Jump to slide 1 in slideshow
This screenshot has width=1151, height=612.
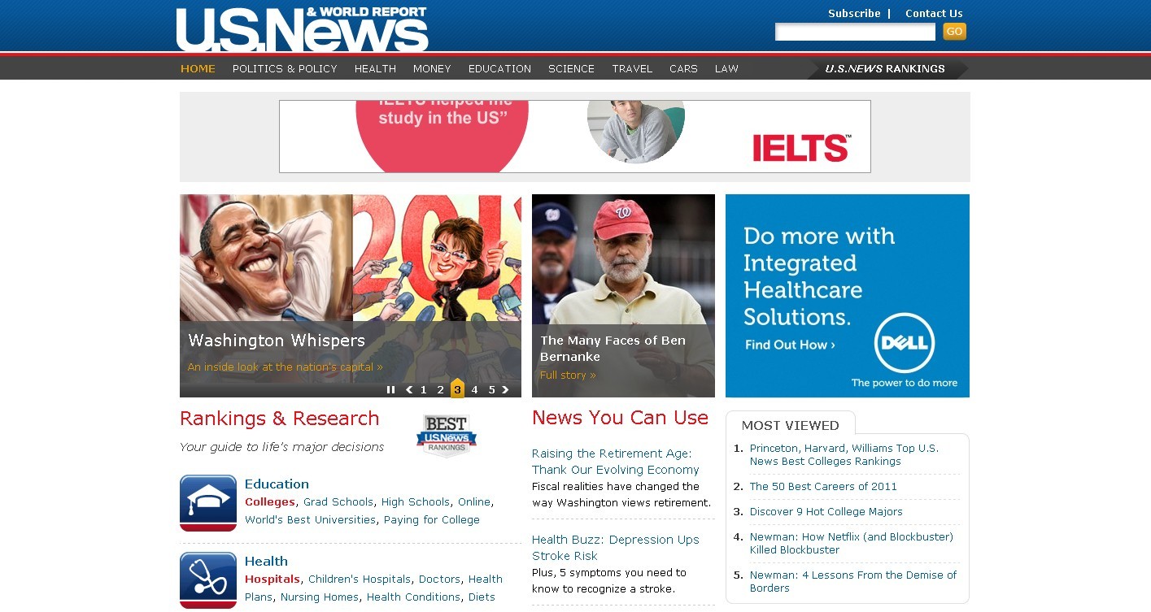[x=423, y=390]
